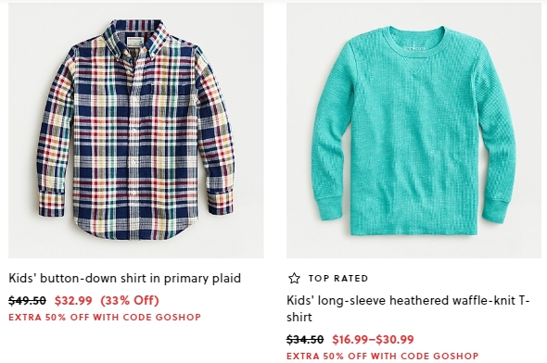Click the crossed-out $34.50 original price
Viewport: 547px width, 363px height.
click(x=305, y=339)
